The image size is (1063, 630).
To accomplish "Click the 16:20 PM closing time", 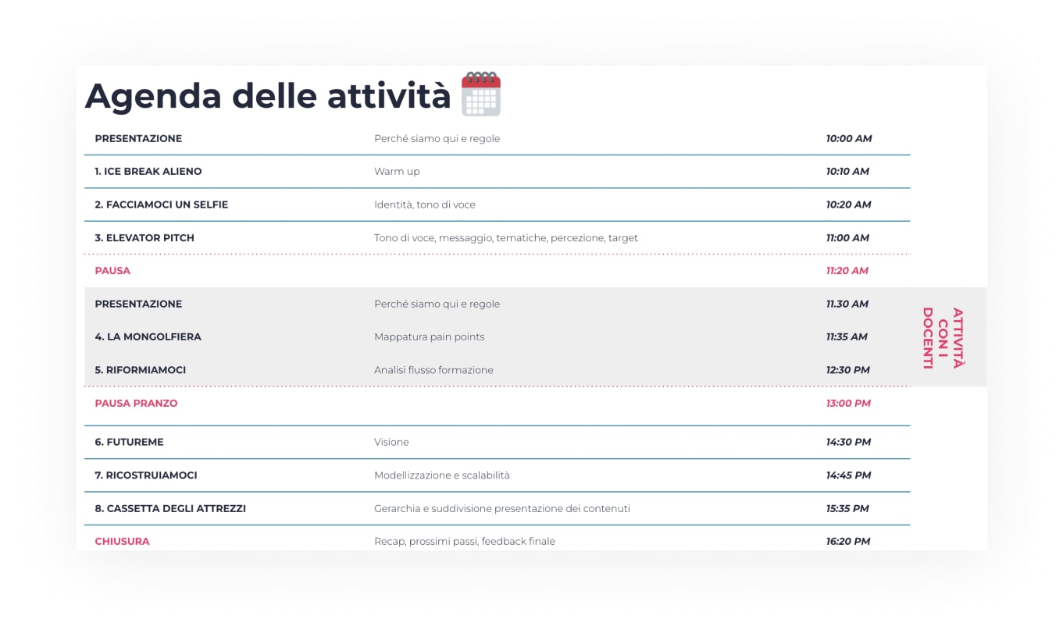I will coord(848,542).
